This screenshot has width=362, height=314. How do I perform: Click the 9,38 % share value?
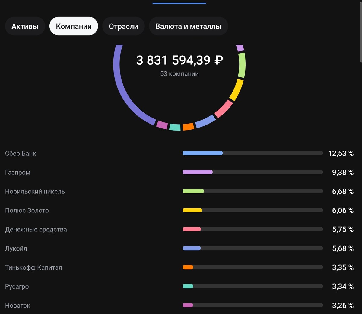(x=343, y=173)
